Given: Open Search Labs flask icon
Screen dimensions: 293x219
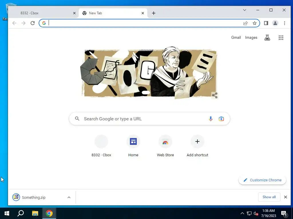Looking at the screenshot, I should click(267, 38).
